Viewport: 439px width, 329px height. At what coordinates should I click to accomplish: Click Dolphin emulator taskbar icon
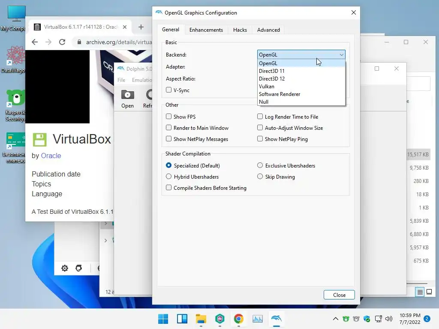277,319
